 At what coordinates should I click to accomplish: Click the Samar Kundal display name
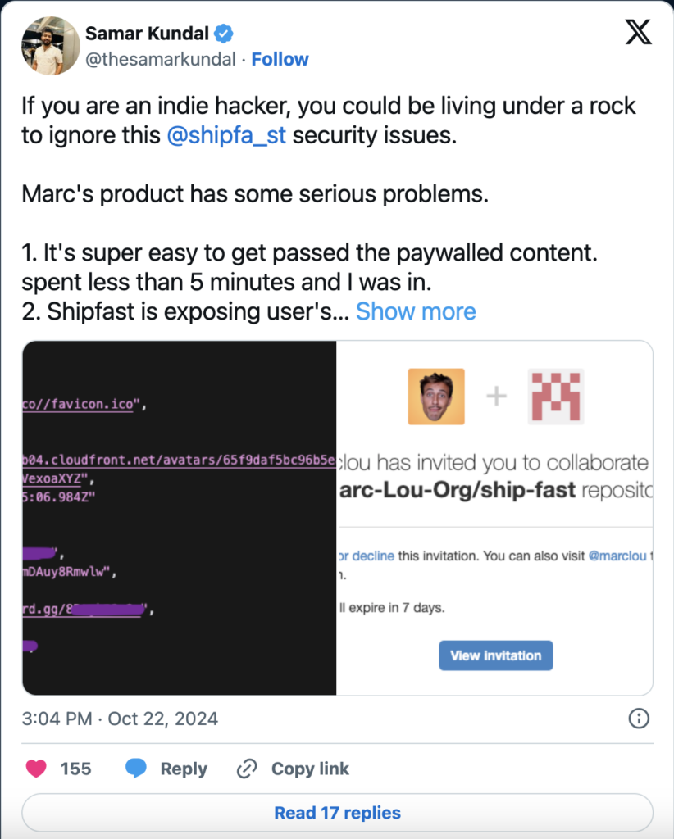148,34
